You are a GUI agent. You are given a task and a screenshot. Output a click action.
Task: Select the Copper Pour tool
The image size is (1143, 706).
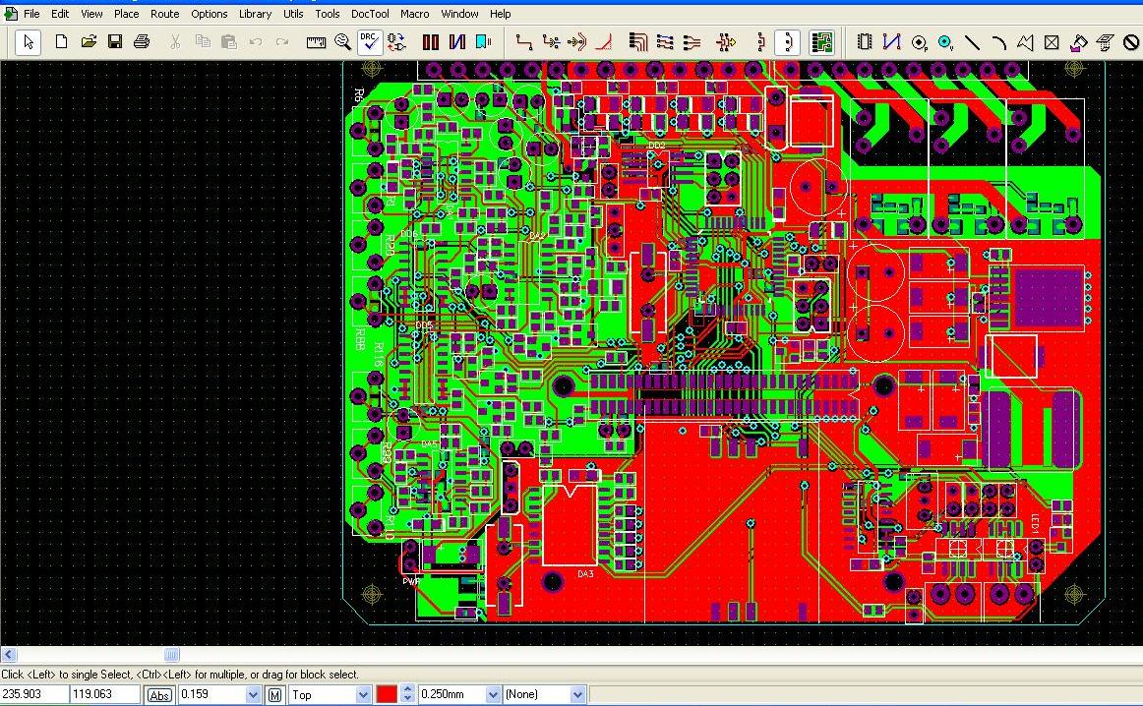1078,42
